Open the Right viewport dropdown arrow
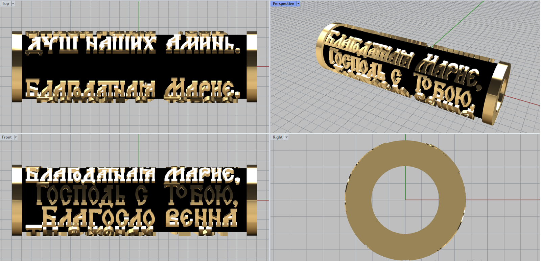Image resolution: width=541 pixels, height=261 pixels. click(x=286, y=137)
